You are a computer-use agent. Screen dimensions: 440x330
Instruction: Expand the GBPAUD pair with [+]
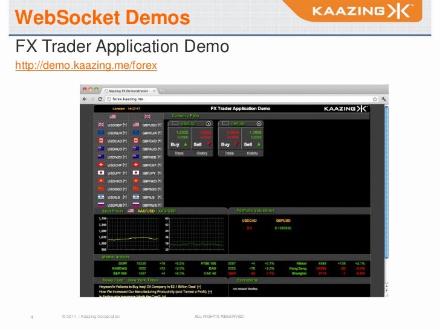tap(160, 149)
